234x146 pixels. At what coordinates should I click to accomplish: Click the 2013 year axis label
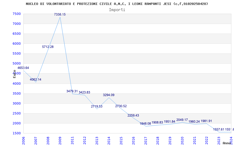click(97, 141)
